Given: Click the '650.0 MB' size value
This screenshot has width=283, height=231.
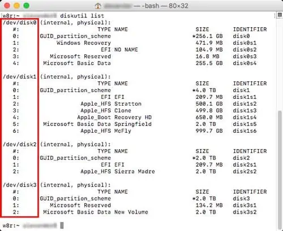Looking at the screenshot, I should click(209, 117).
